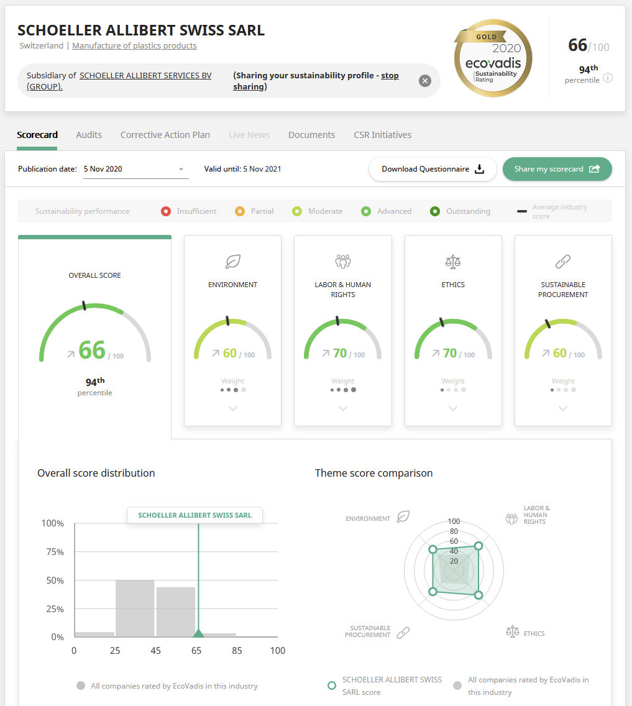This screenshot has width=632, height=706.
Task: Open the CSR Initiatives tab
Action: 383,135
